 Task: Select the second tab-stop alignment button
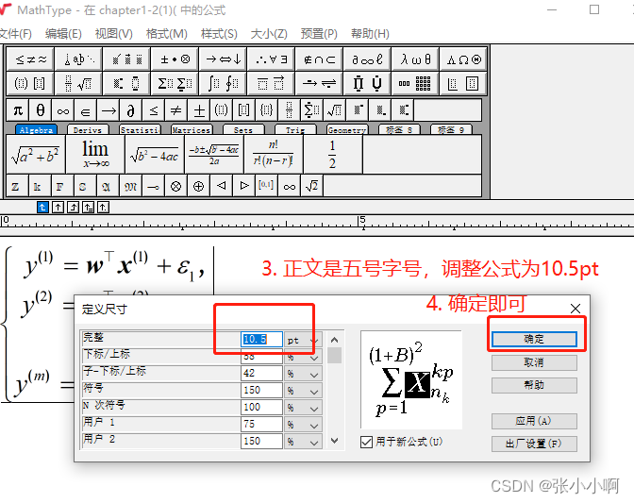point(58,208)
